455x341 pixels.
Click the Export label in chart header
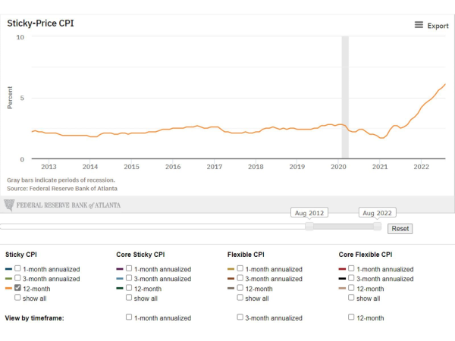click(x=438, y=26)
